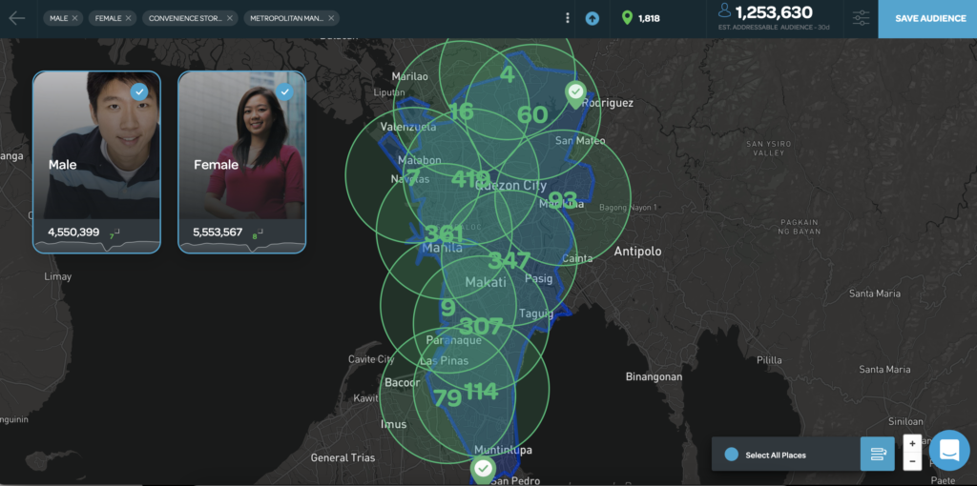Click the Limay map label
The height and width of the screenshot is (486, 977).
(x=58, y=276)
